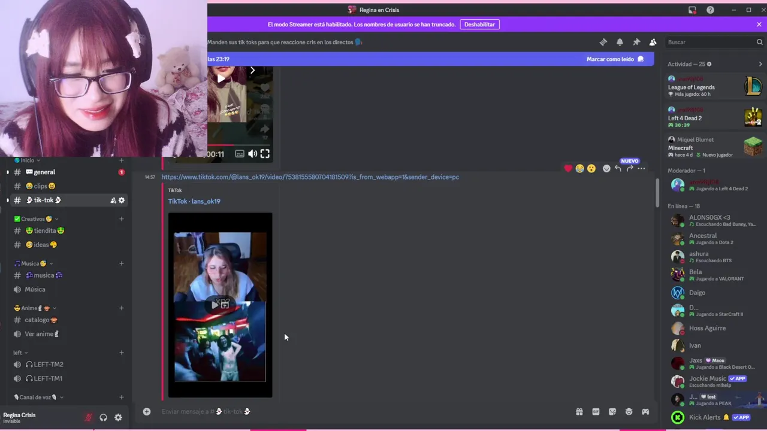Expand the Actividad section chevron
This screenshot has width=767, height=431.
pyautogui.click(x=760, y=64)
